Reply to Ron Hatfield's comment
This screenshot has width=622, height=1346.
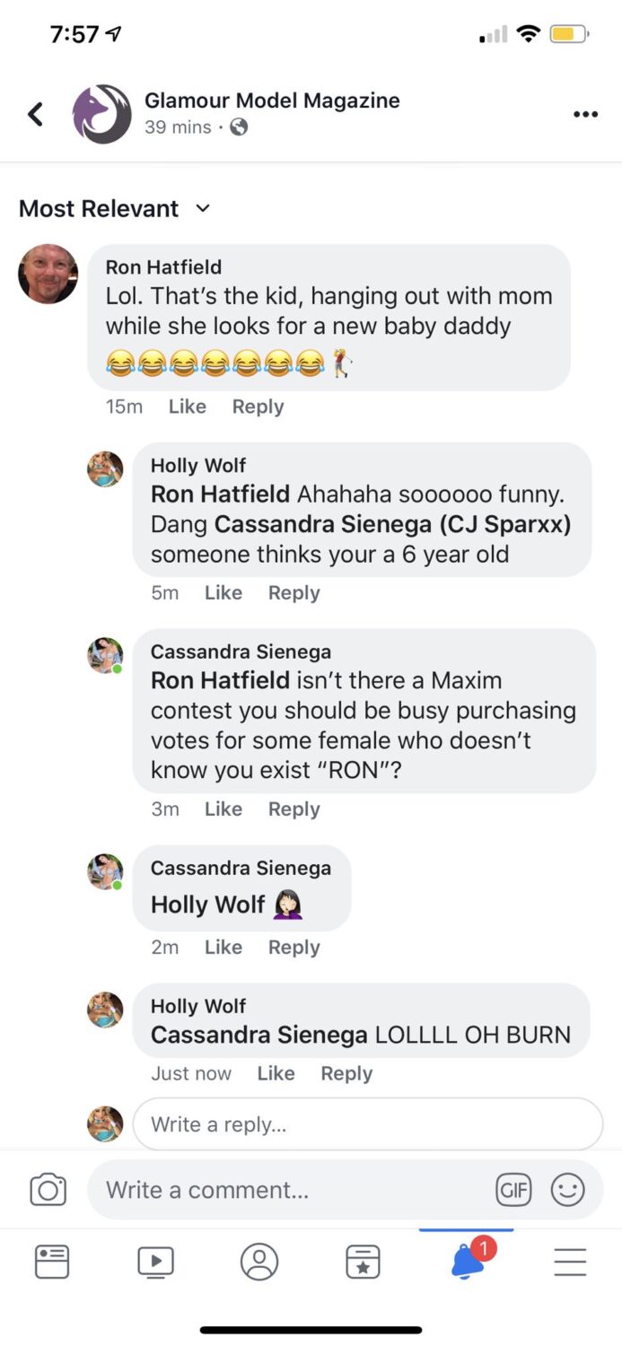pos(258,406)
